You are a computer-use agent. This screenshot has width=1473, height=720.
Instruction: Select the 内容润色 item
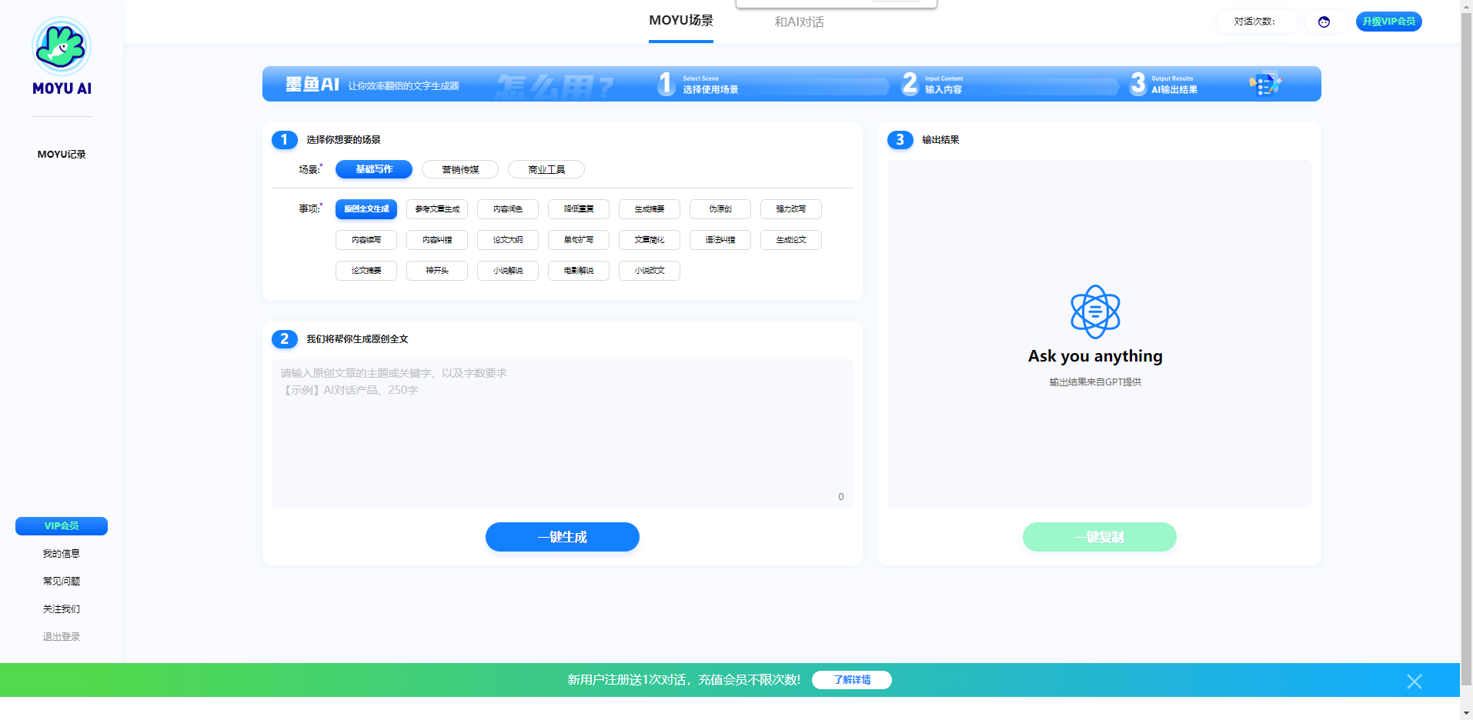(x=508, y=209)
